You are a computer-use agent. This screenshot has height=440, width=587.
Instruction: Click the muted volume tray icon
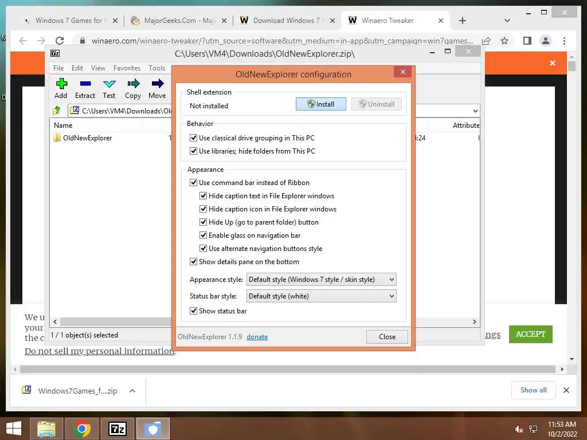tap(519, 429)
